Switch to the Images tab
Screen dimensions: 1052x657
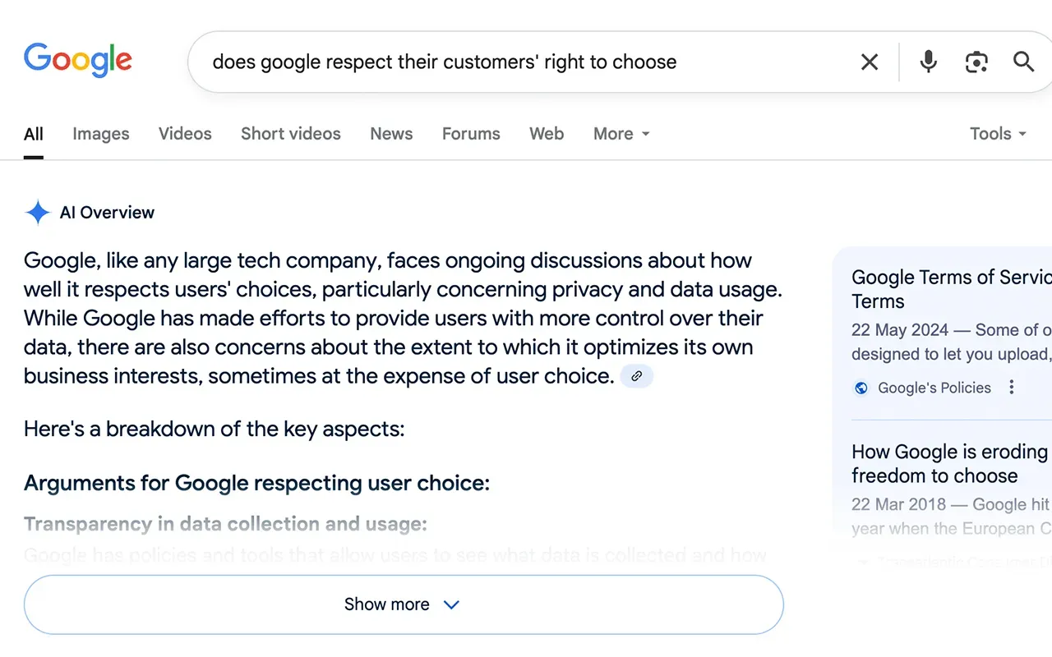pos(100,134)
